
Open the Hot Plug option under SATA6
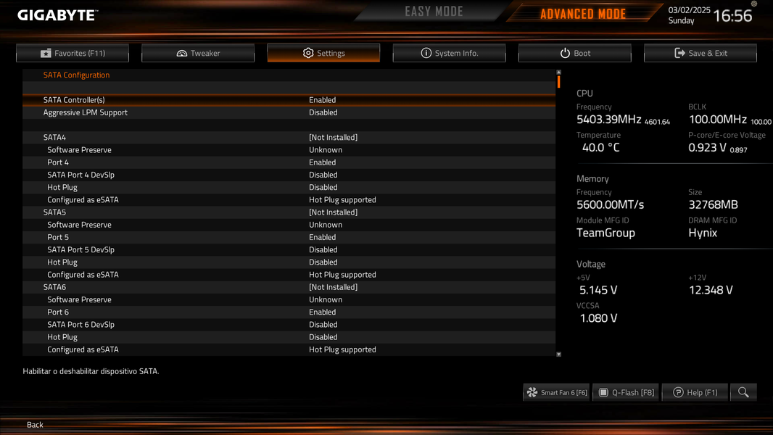click(x=289, y=337)
